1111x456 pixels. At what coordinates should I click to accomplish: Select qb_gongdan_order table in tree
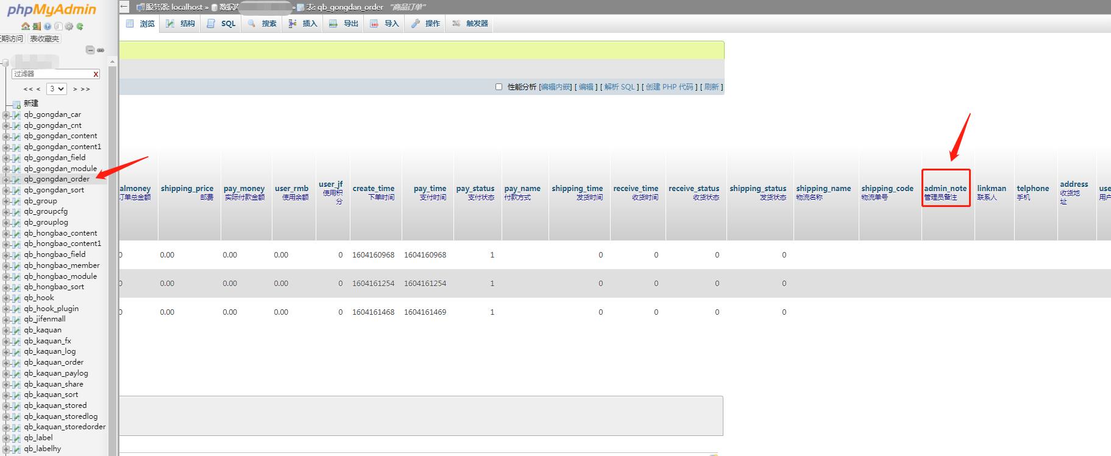click(57, 179)
